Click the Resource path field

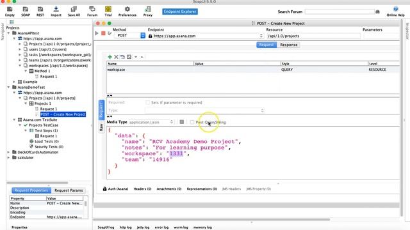coord(313,36)
